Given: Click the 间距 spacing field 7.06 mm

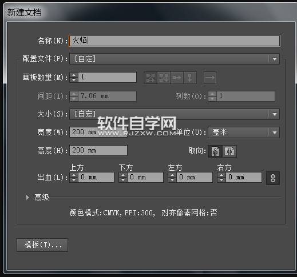Looking at the screenshot, I should click(x=108, y=96).
